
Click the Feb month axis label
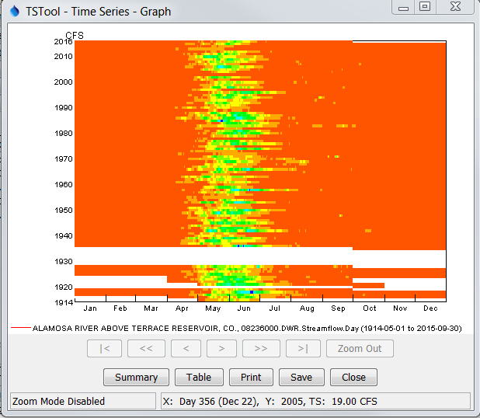(120, 308)
